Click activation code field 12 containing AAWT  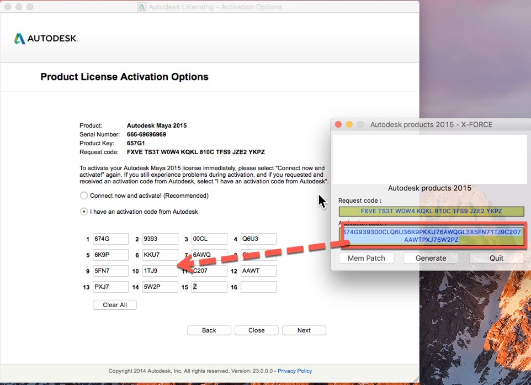click(x=258, y=271)
